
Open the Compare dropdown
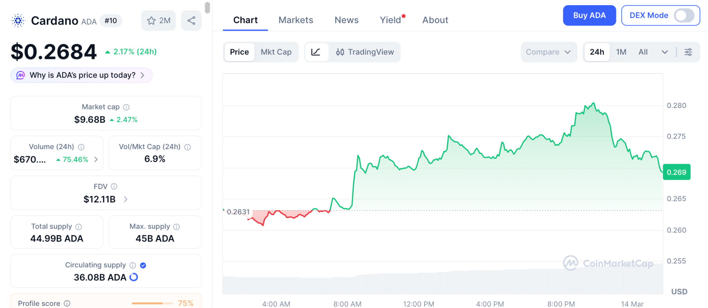pos(548,52)
